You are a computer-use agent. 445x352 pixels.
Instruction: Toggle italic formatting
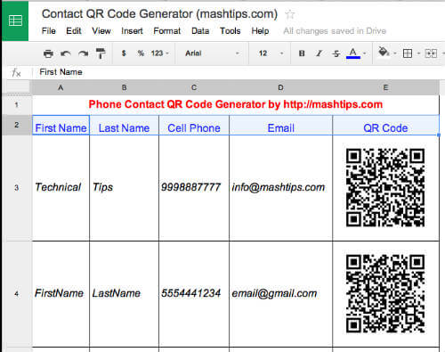tap(319, 53)
